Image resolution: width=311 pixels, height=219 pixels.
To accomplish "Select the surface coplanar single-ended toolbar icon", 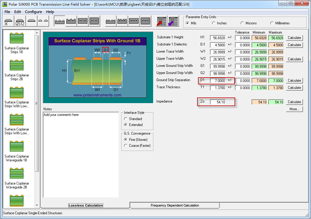I will 59,21.
